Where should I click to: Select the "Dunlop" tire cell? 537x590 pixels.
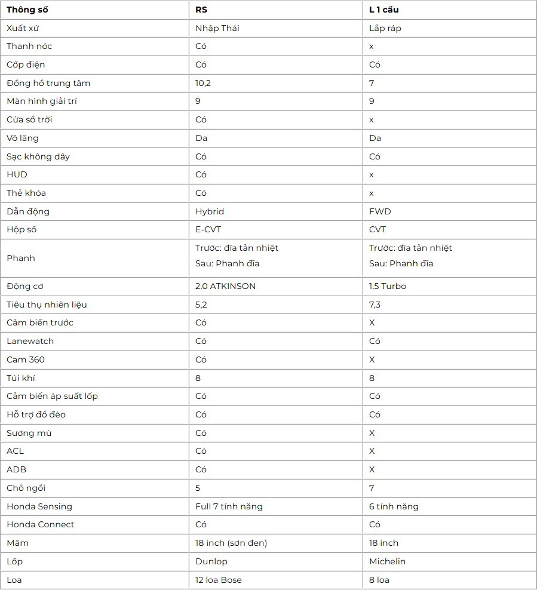tap(211, 561)
